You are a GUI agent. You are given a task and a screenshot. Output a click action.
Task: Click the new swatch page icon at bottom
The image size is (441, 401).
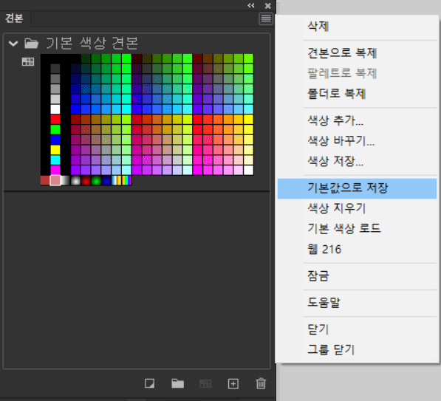[149, 383]
